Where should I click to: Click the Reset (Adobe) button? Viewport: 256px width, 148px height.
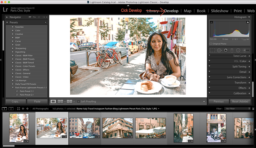(x=240, y=101)
